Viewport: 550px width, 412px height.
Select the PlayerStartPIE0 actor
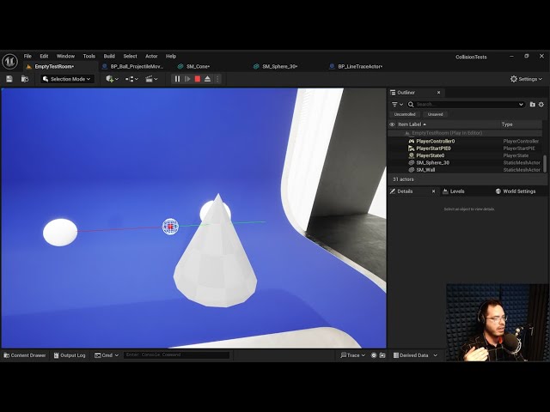pos(465,148)
